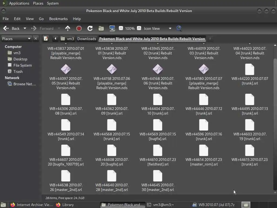Navigate to Downloads in the path bar
This screenshot has height=208, width=277.
pyautogui.click(x=87, y=39)
